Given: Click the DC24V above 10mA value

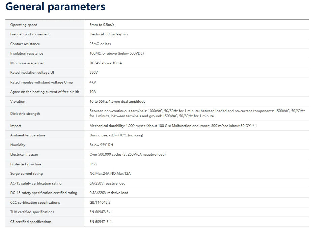Looking at the screenshot, I should [106, 63].
